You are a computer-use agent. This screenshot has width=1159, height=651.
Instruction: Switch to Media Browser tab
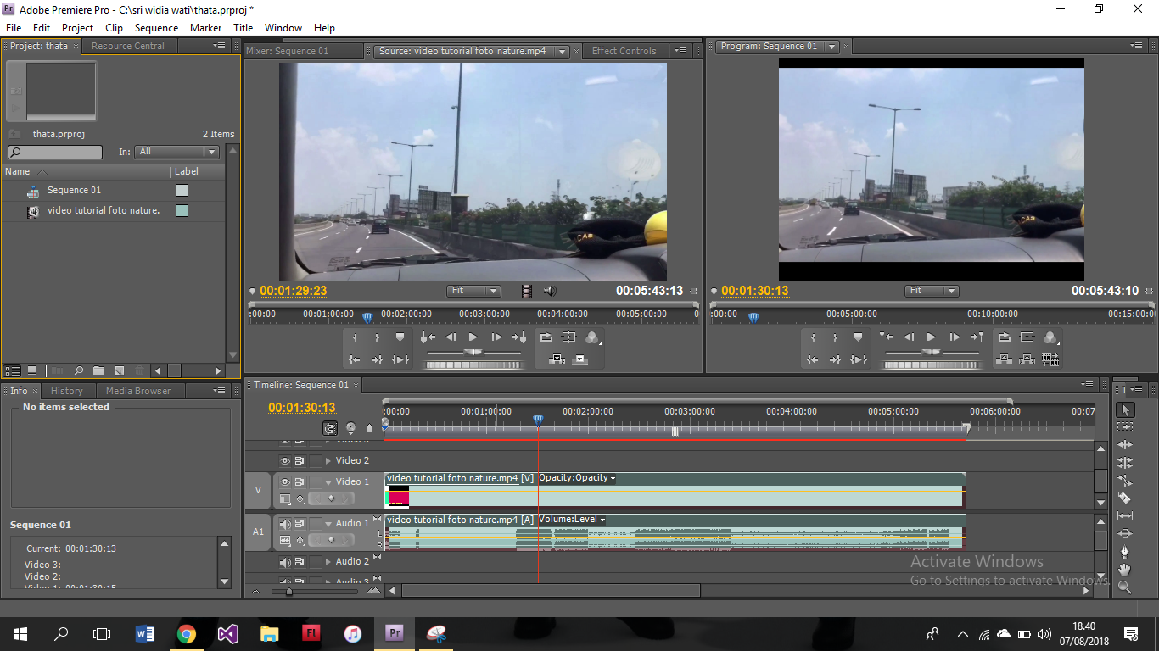click(137, 391)
